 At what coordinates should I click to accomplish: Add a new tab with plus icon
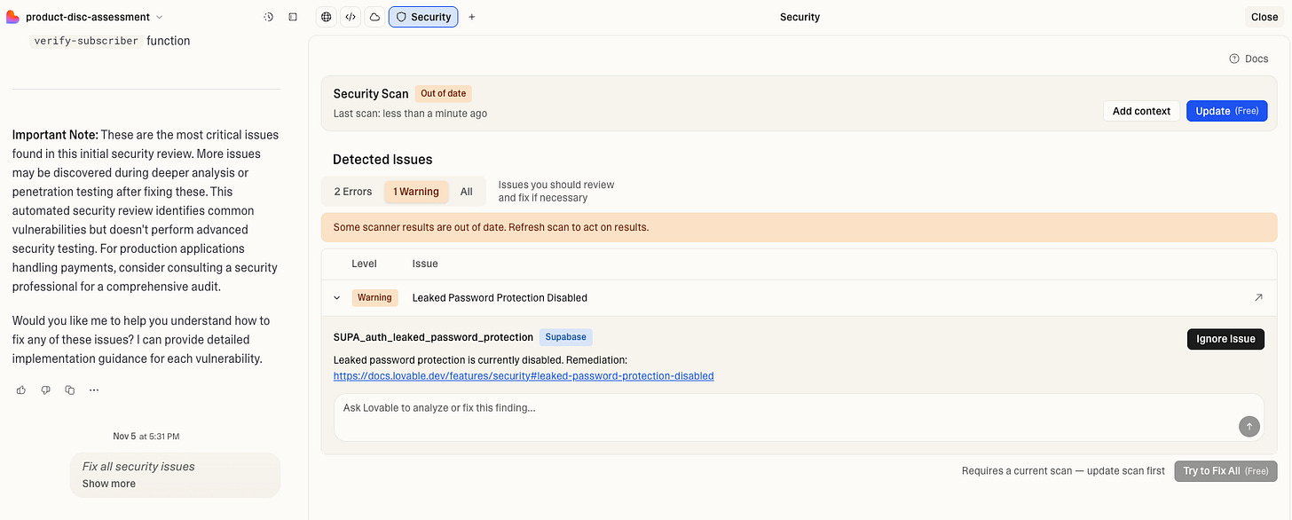472,17
